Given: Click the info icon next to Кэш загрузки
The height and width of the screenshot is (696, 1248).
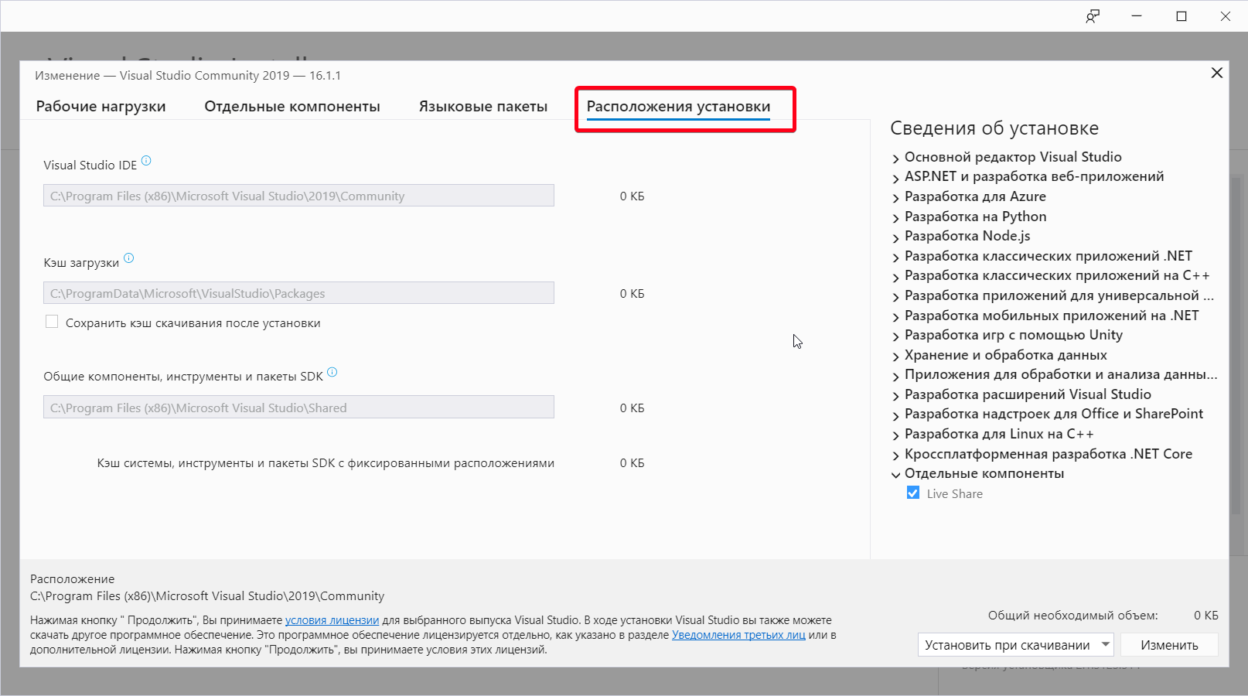Looking at the screenshot, I should [128, 258].
